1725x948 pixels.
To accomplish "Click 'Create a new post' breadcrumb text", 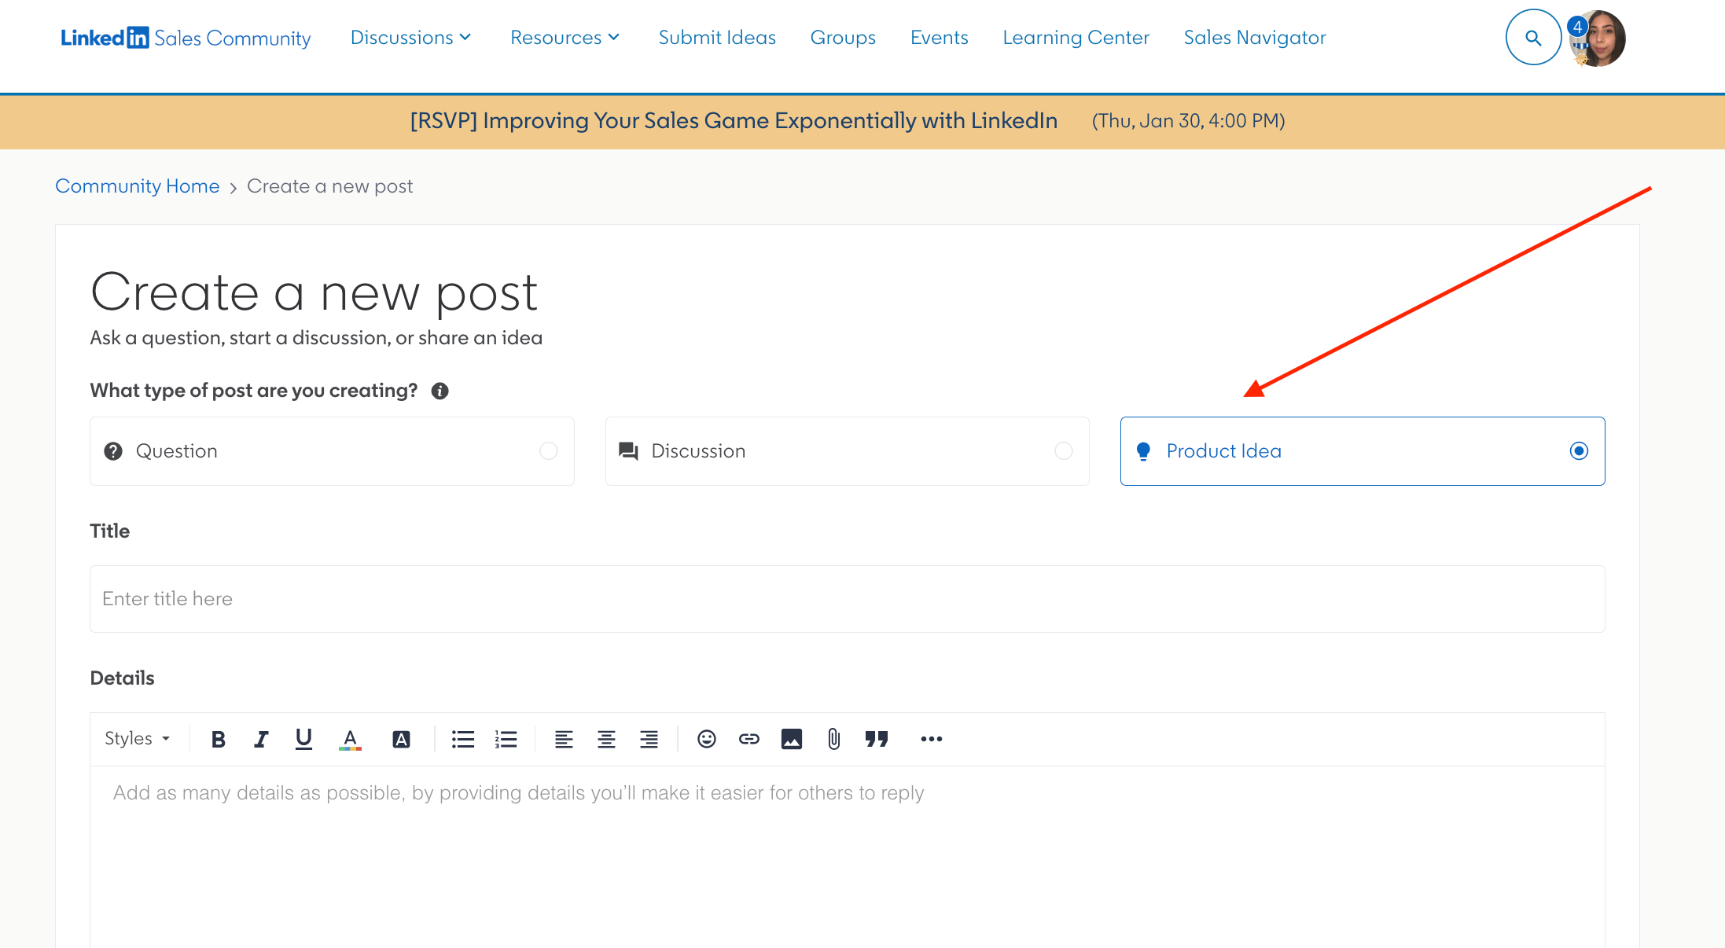I will coord(329,186).
